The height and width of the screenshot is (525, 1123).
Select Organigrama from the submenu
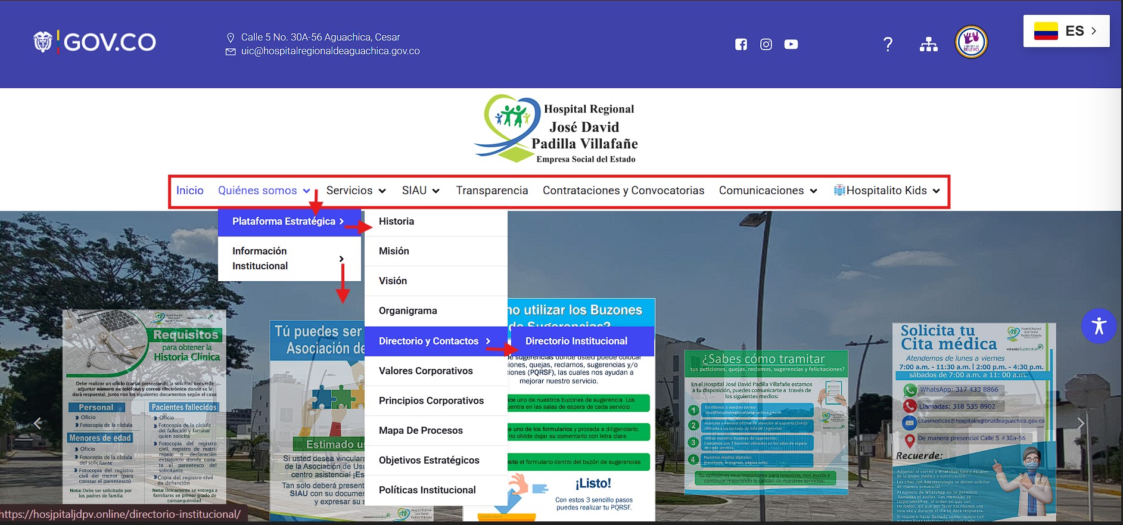pos(408,310)
